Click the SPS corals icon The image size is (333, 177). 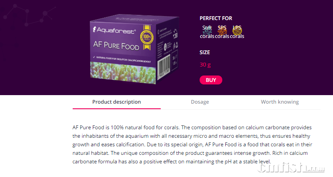pos(222,31)
